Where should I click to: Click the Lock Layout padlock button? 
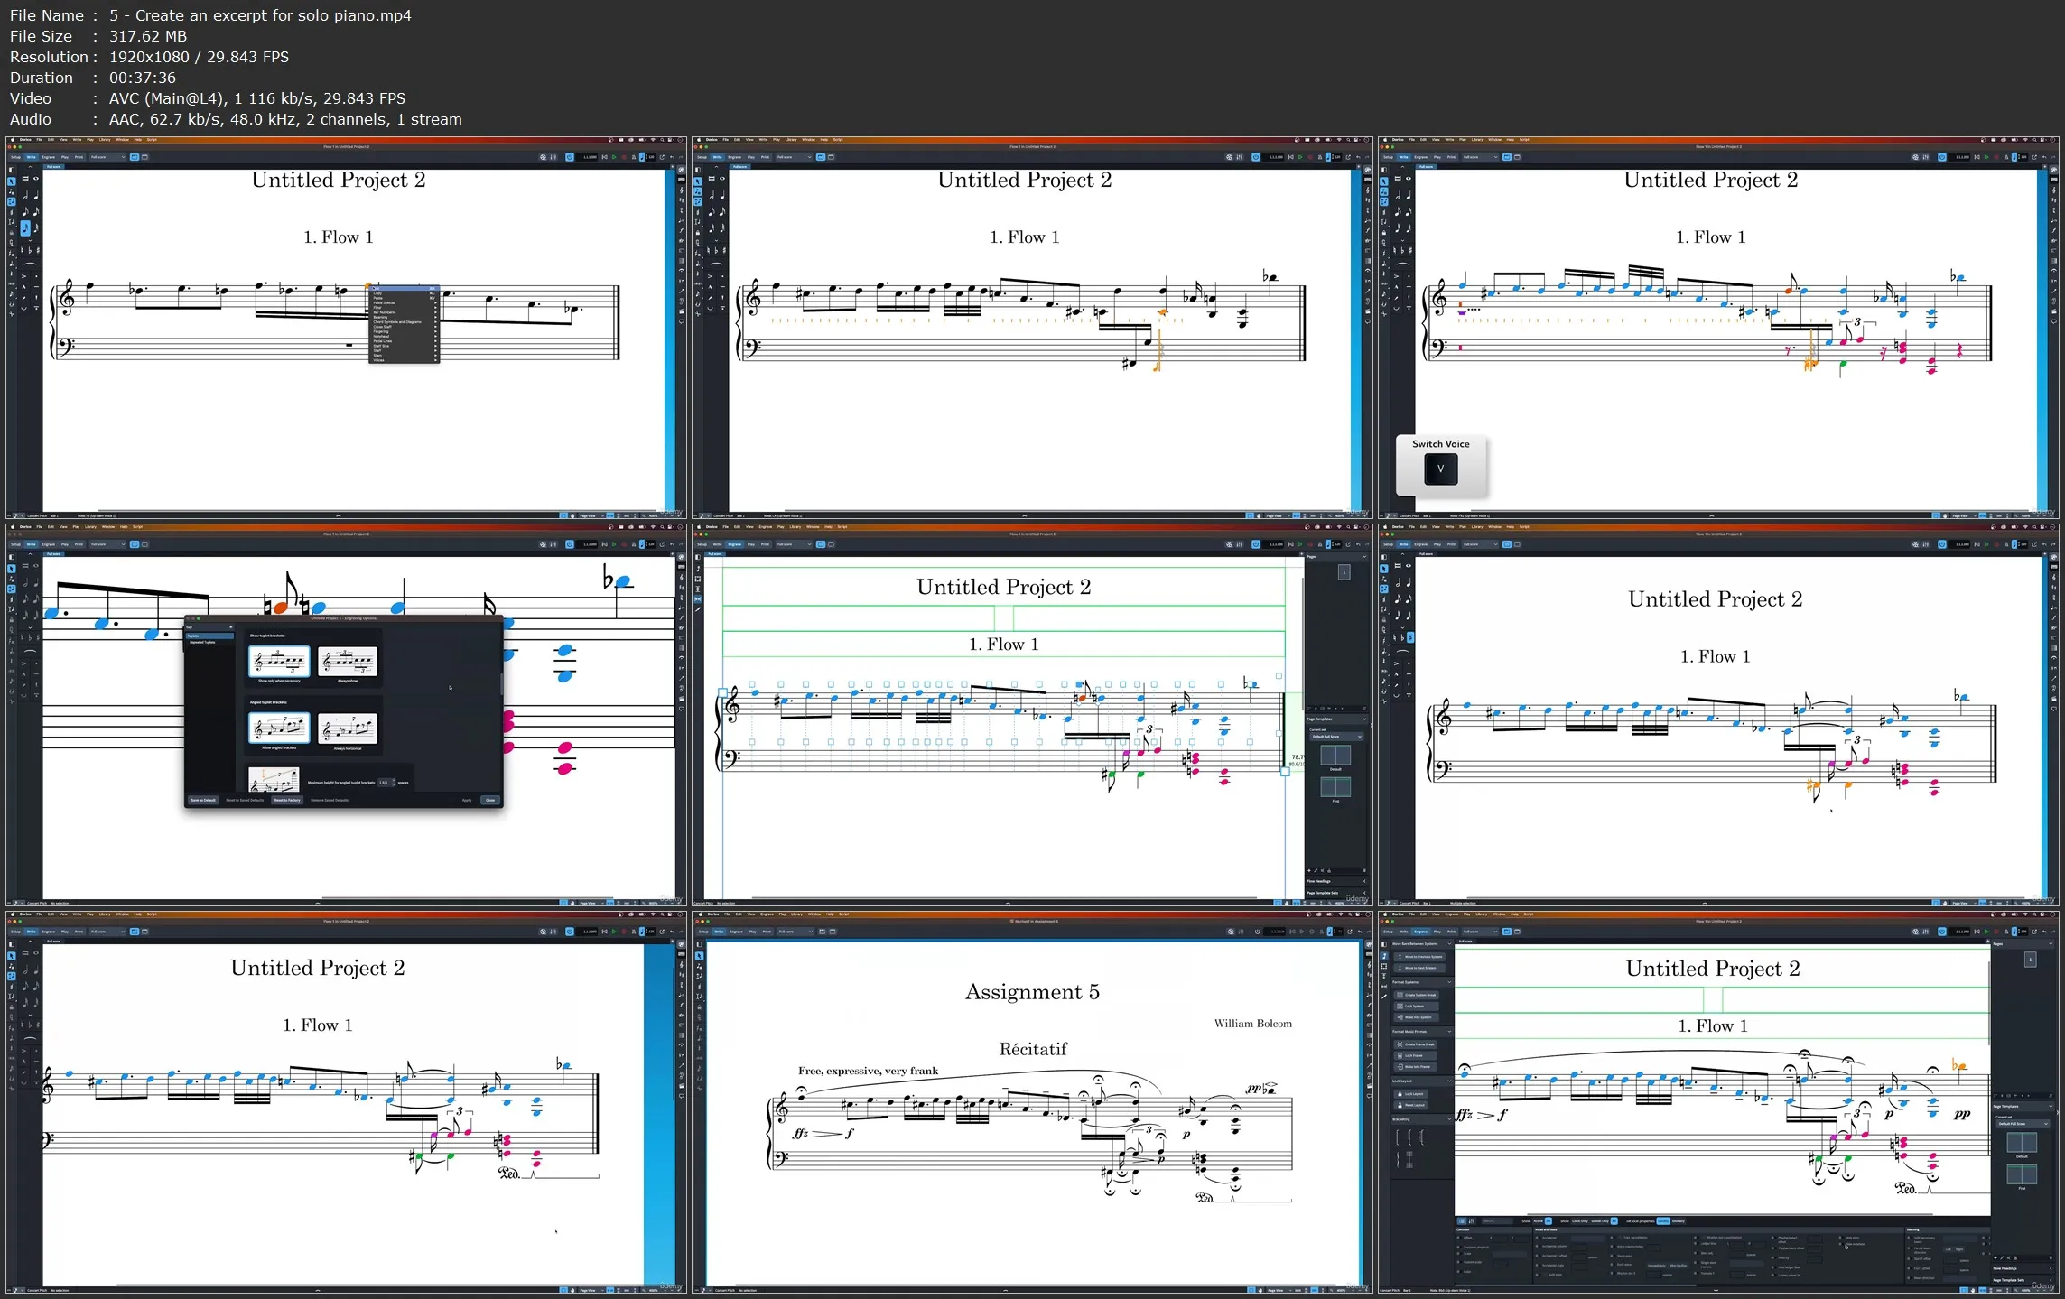tap(1410, 1094)
